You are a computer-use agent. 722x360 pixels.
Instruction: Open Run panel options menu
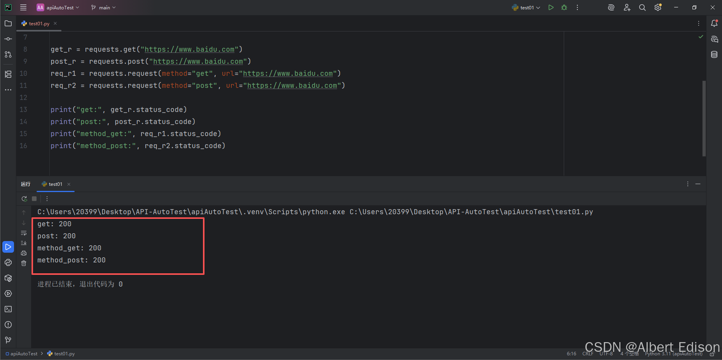click(688, 184)
